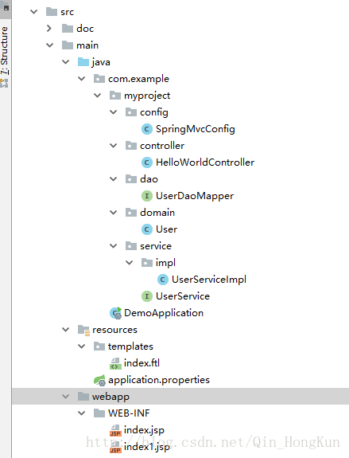The image size is (349, 458).
Task: Select the application.properties file name
Action: coord(159,380)
